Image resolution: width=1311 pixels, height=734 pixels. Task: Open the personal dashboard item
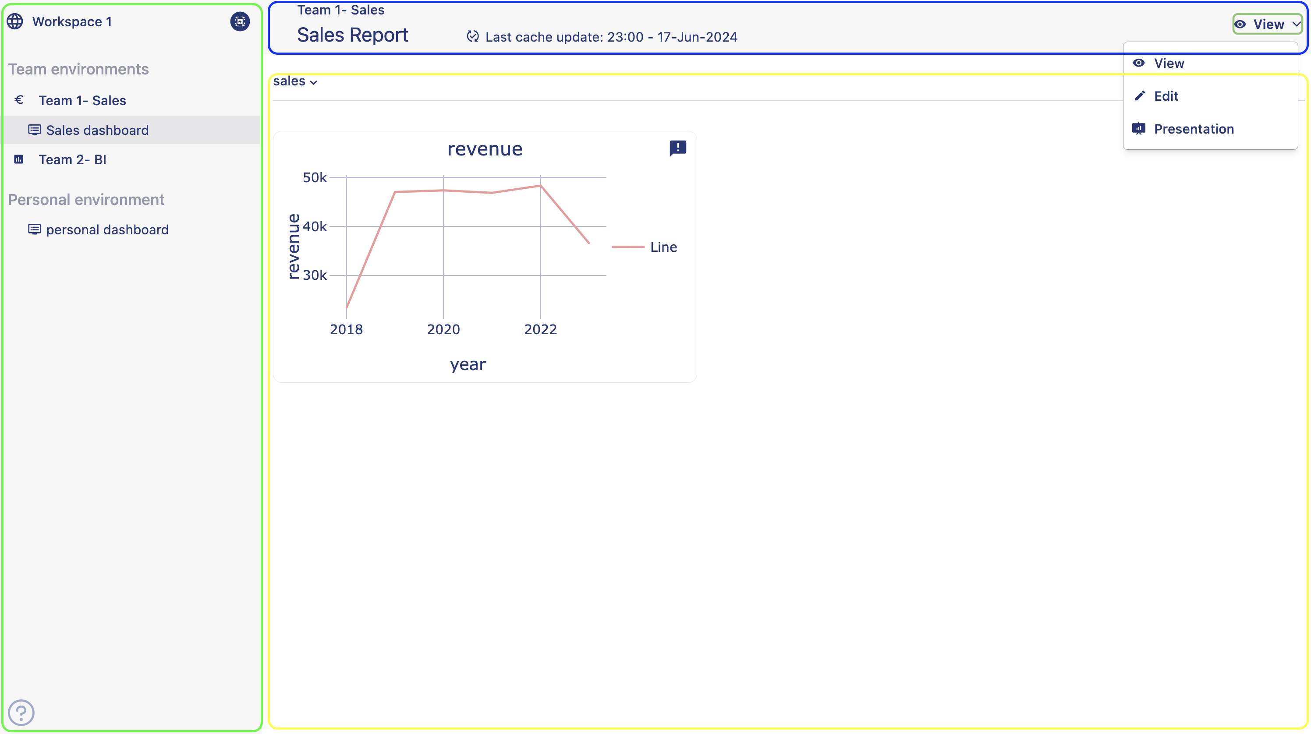tap(107, 229)
